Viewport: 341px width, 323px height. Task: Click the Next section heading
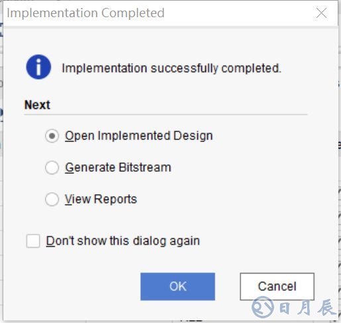click(x=37, y=105)
